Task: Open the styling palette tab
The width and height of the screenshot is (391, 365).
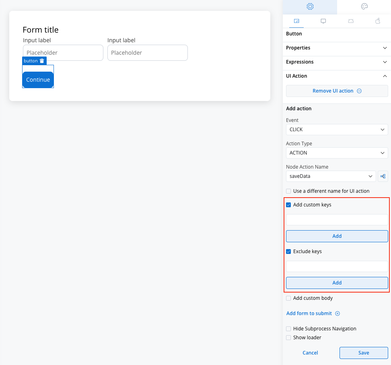Action: click(364, 6)
